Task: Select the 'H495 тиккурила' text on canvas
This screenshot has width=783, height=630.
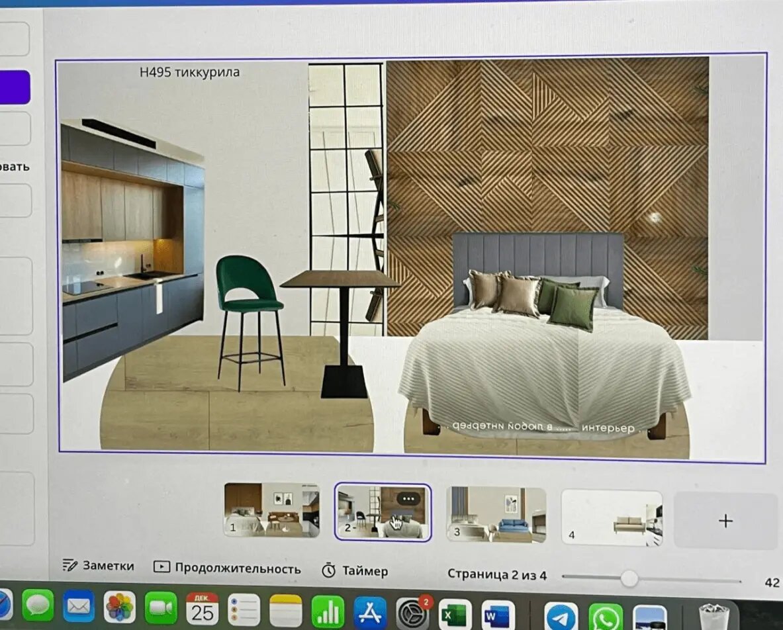Action: coord(189,72)
